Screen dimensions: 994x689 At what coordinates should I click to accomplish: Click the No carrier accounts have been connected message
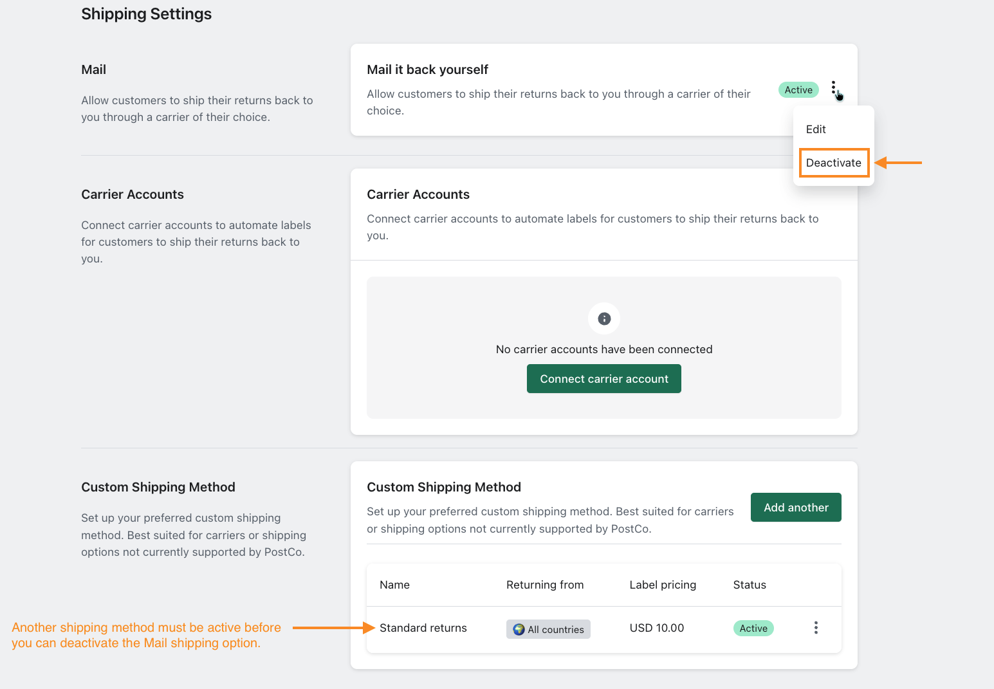pyautogui.click(x=604, y=349)
